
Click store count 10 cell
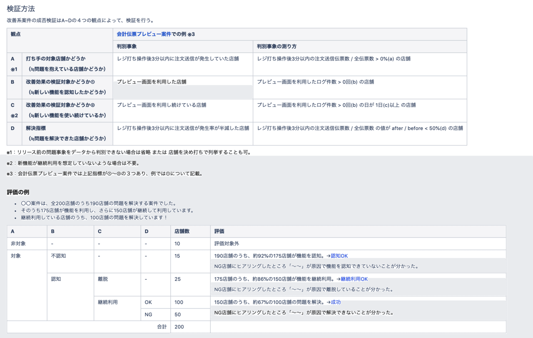pyautogui.click(x=190, y=244)
